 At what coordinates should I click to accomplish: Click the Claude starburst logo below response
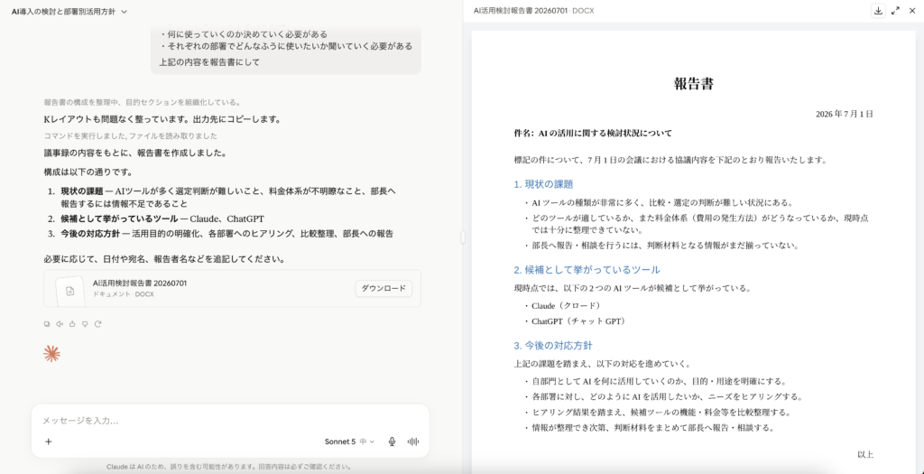point(51,354)
